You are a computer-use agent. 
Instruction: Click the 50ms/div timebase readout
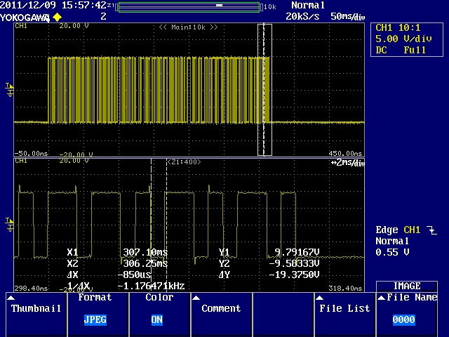pos(348,16)
